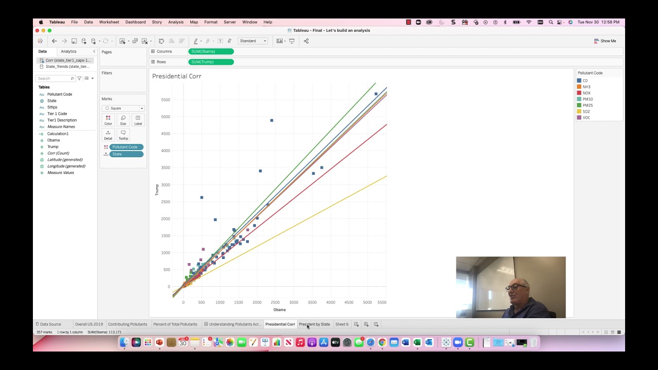Open the Standard fit dropdown
Viewport: 658px width, 370px height.
point(252,41)
